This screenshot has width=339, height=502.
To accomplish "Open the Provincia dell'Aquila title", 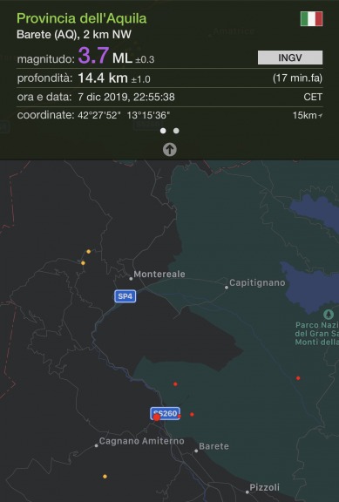I will [x=82, y=18].
